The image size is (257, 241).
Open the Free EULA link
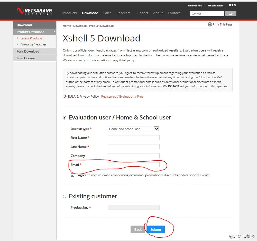point(140,97)
